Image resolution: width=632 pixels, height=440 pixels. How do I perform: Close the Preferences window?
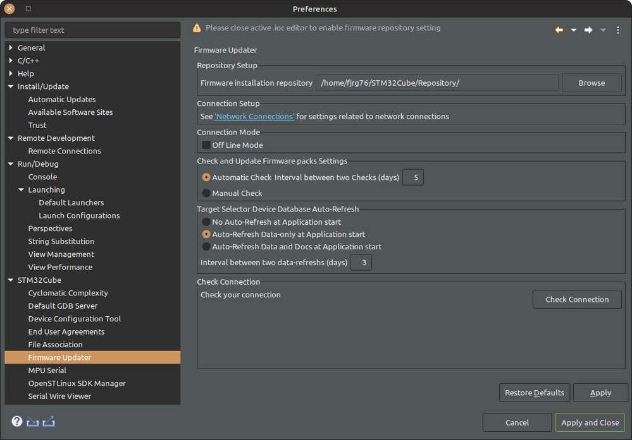click(x=9, y=9)
